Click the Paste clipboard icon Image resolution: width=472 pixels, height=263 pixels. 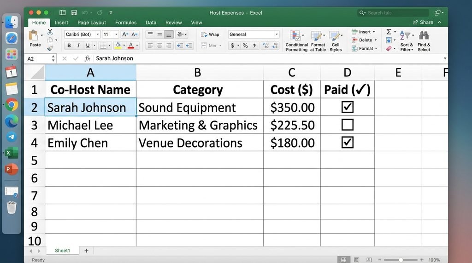click(x=33, y=36)
